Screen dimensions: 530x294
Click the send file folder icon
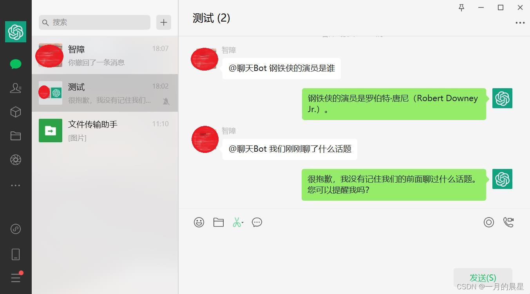(x=219, y=222)
